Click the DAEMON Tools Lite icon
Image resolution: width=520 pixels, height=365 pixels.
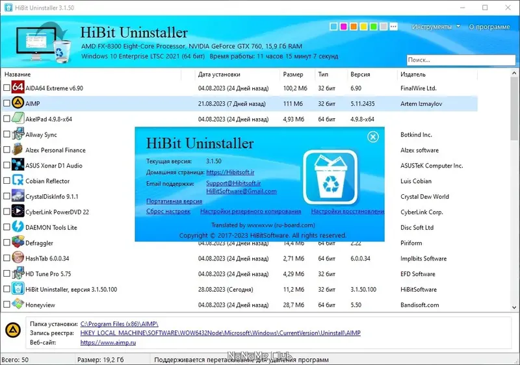click(18, 227)
